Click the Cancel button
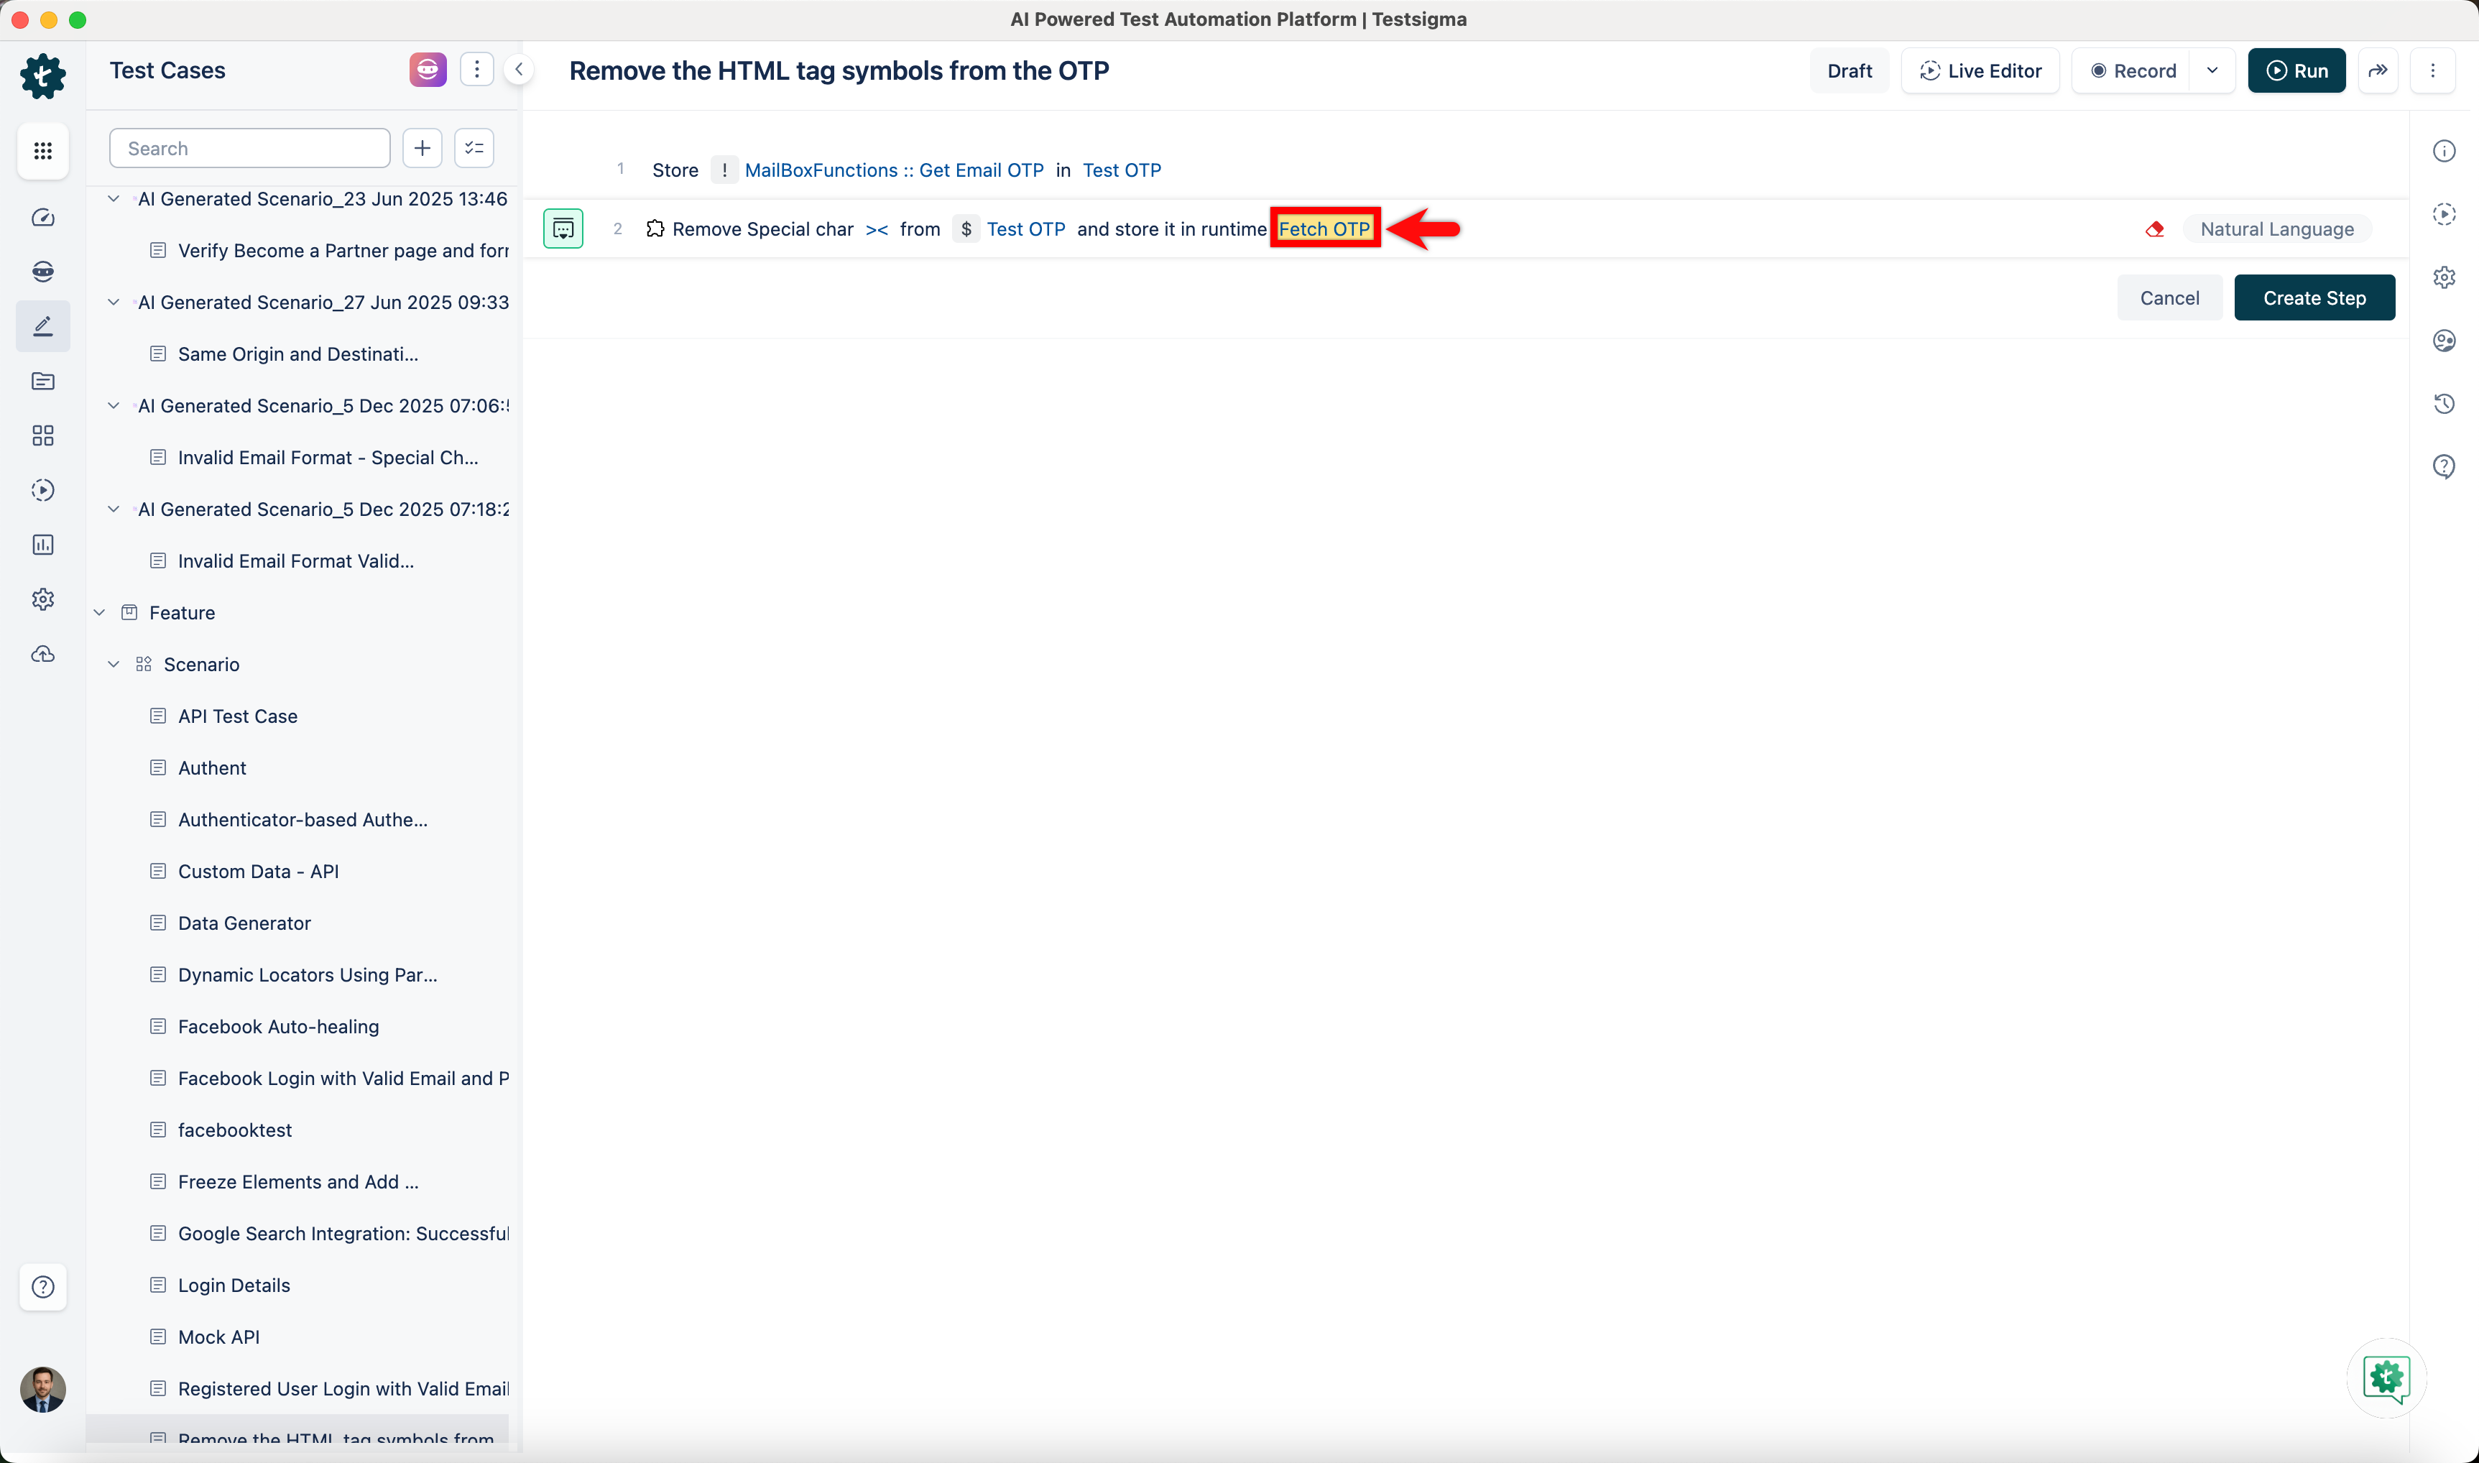The width and height of the screenshot is (2479, 1463). pos(2169,297)
